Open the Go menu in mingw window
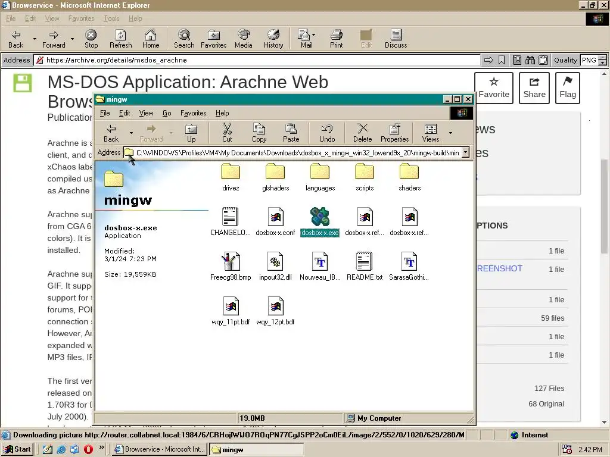The width and height of the screenshot is (610, 457). [x=167, y=113]
